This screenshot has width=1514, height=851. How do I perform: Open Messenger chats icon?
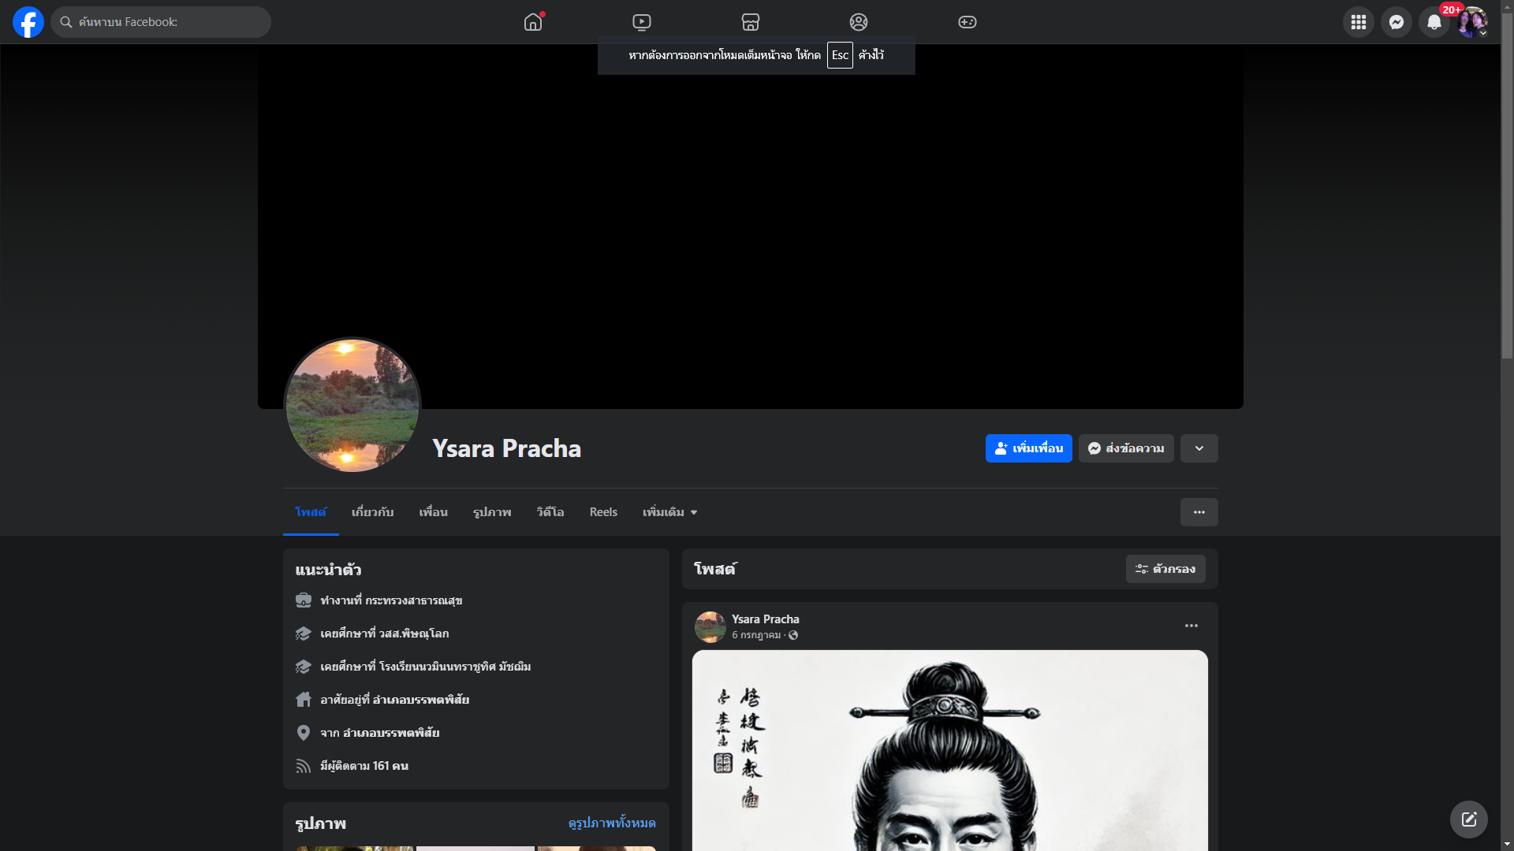pos(1396,22)
